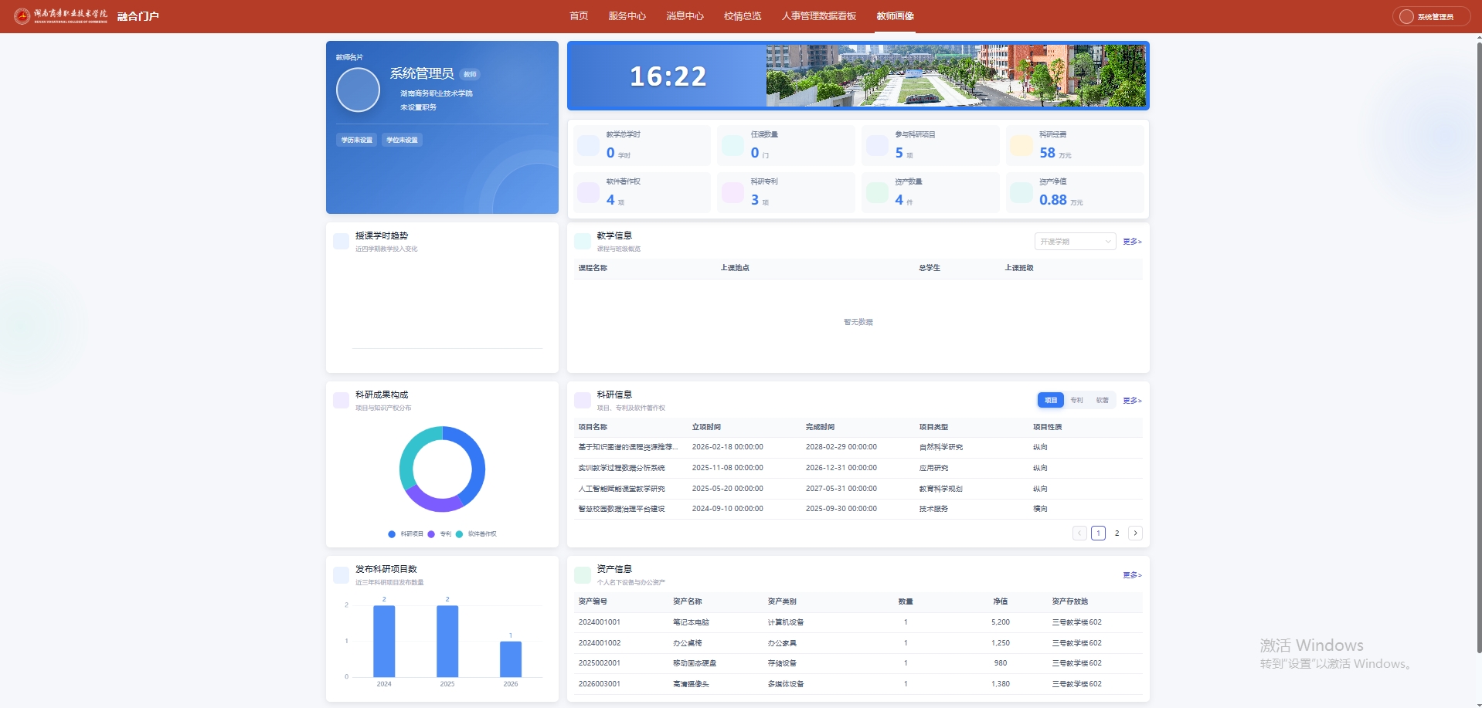Open the 开课学期 semester dropdown
The height and width of the screenshot is (708, 1482).
click(1075, 242)
